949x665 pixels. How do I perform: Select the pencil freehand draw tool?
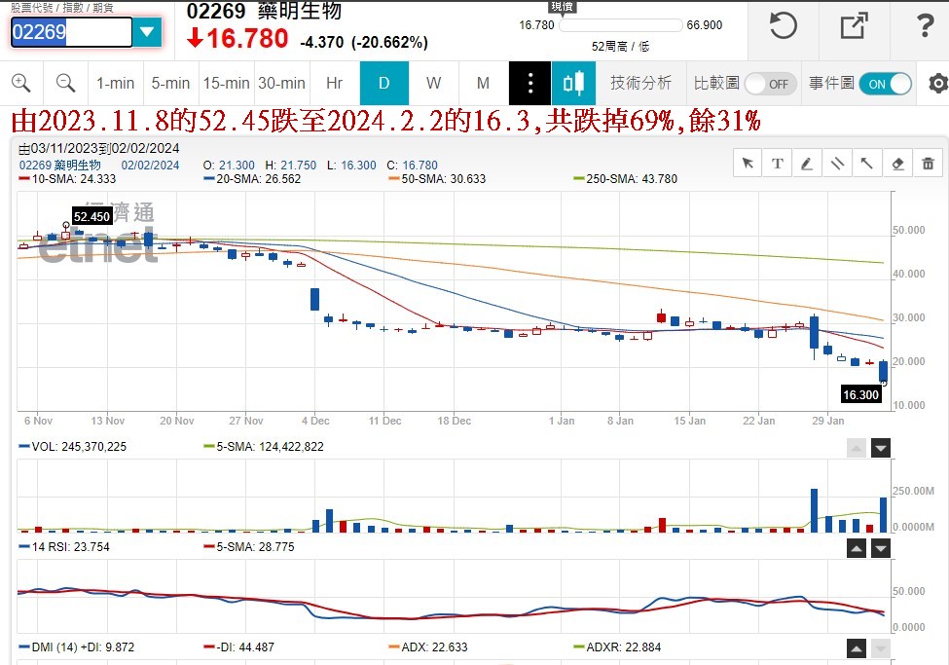pos(807,163)
